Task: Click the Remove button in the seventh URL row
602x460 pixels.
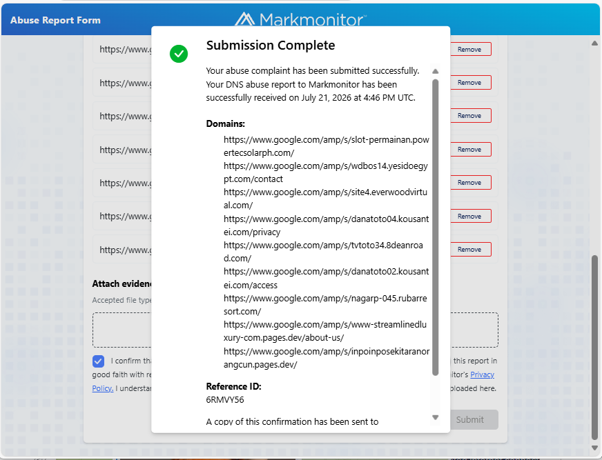Action: 470,250
